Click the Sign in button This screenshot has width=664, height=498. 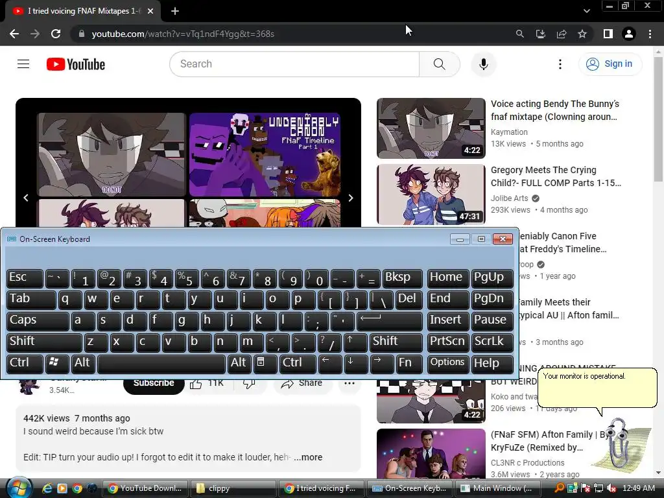[610, 64]
